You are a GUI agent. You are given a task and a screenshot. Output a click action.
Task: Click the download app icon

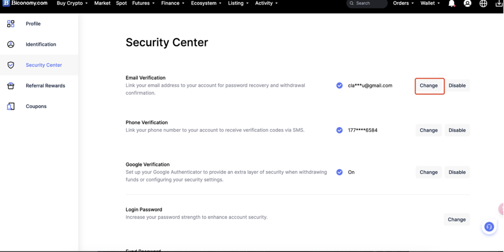click(499, 3)
